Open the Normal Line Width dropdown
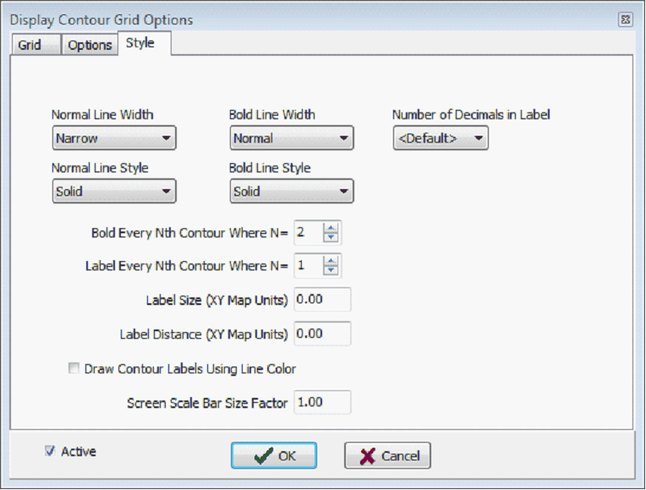The width and height of the screenshot is (646, 490). [x=114, y=138]
